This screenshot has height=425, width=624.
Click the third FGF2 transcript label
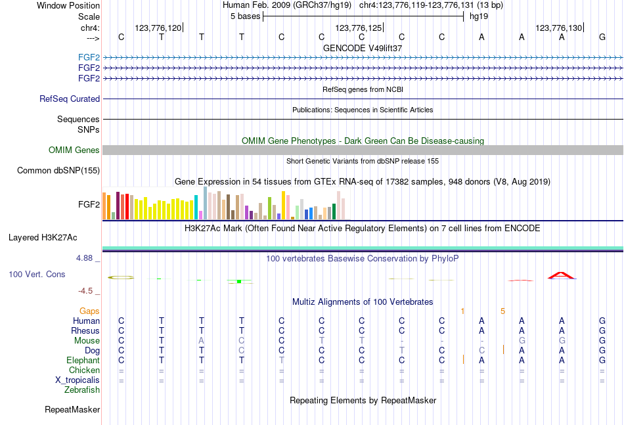point(89,78)
